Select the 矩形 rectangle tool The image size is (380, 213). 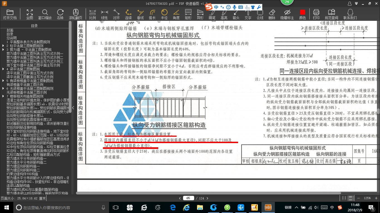(x=188, y=14)
